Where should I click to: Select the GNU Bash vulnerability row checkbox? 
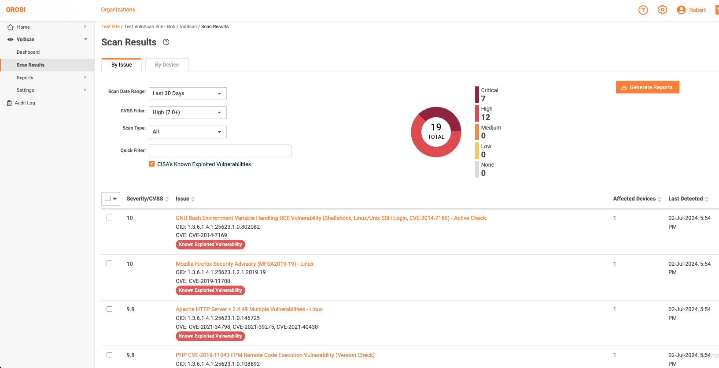[x=110, y=218]
